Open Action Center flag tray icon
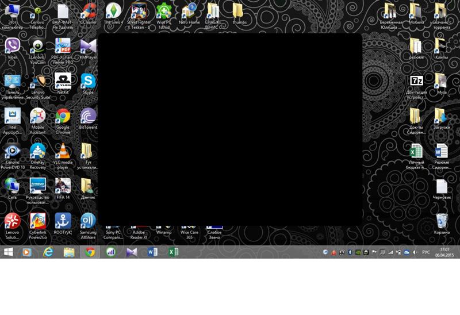 coord(374,252)
